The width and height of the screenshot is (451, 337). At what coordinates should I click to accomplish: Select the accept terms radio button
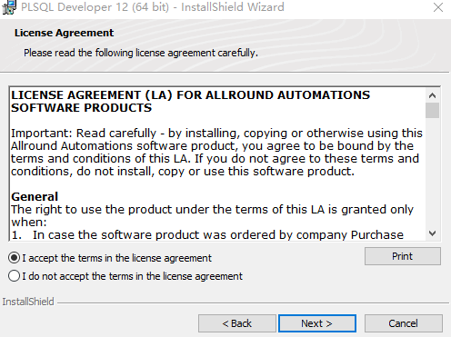[14, 258]
